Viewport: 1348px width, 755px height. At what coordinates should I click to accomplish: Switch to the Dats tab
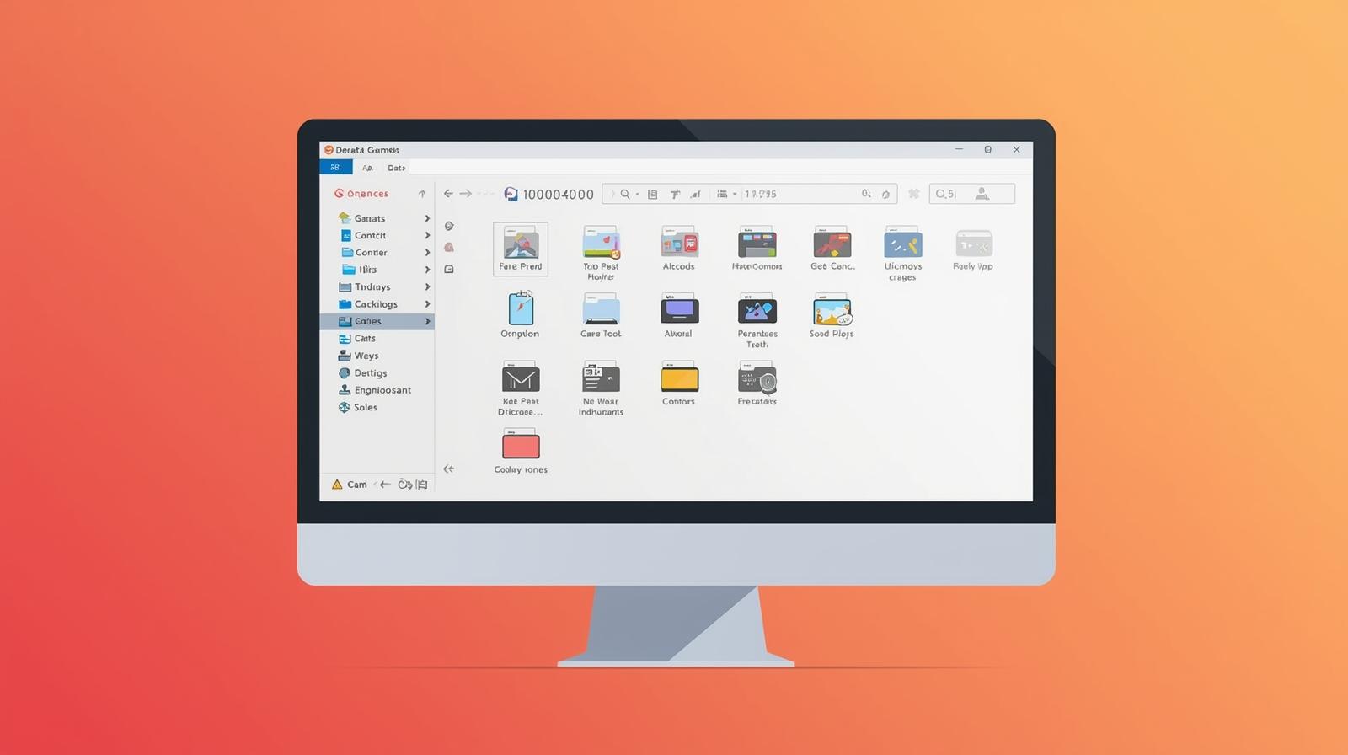[396, 168]
